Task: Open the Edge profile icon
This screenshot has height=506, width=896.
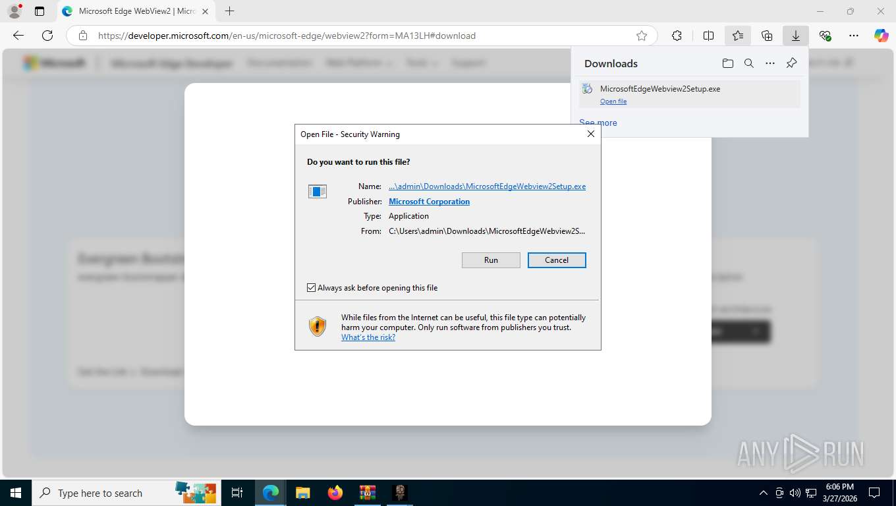Action: pos(14,11)
